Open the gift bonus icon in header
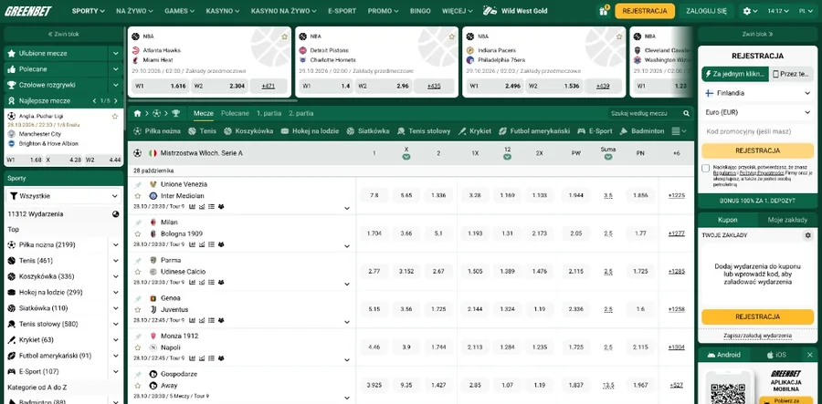 pyautogui.click(x=603, y=11)
